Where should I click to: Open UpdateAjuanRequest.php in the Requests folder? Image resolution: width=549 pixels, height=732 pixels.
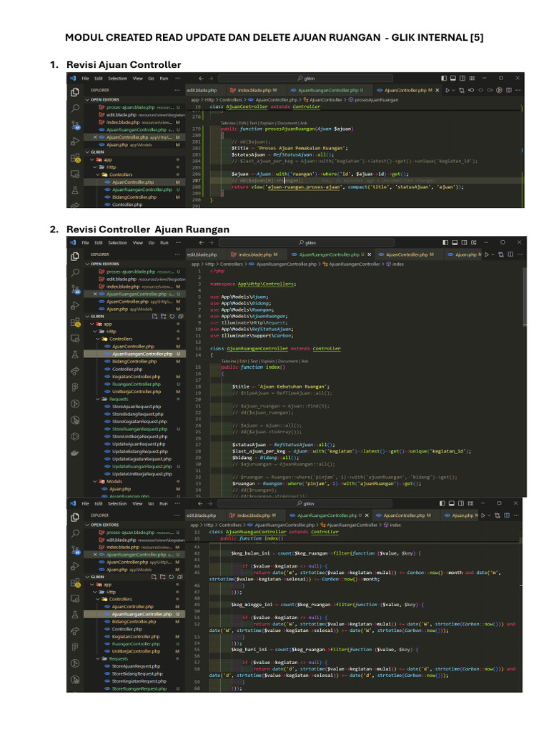[139, 444]
